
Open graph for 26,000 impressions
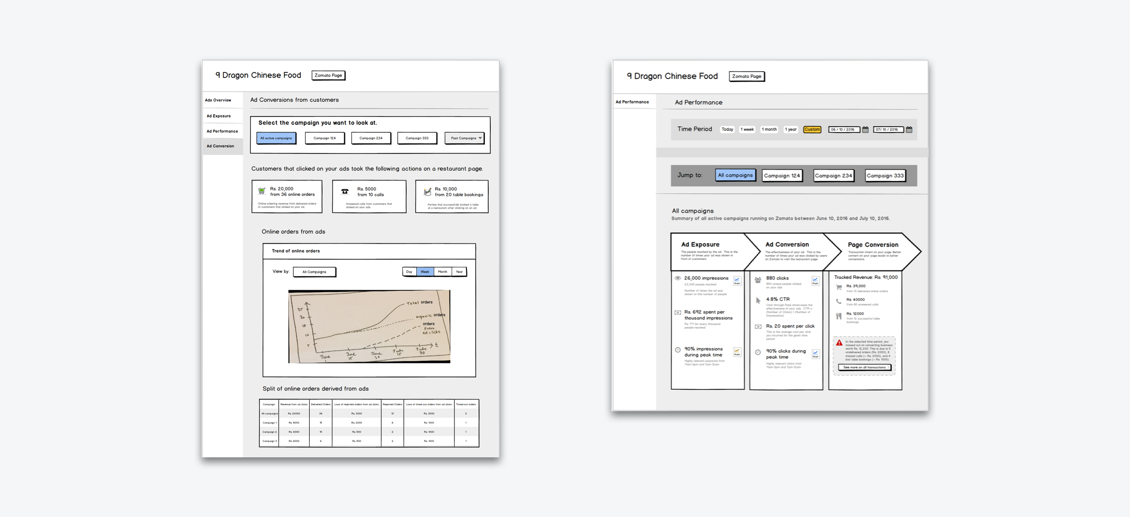pyautogui.click(x=737, y=280)
